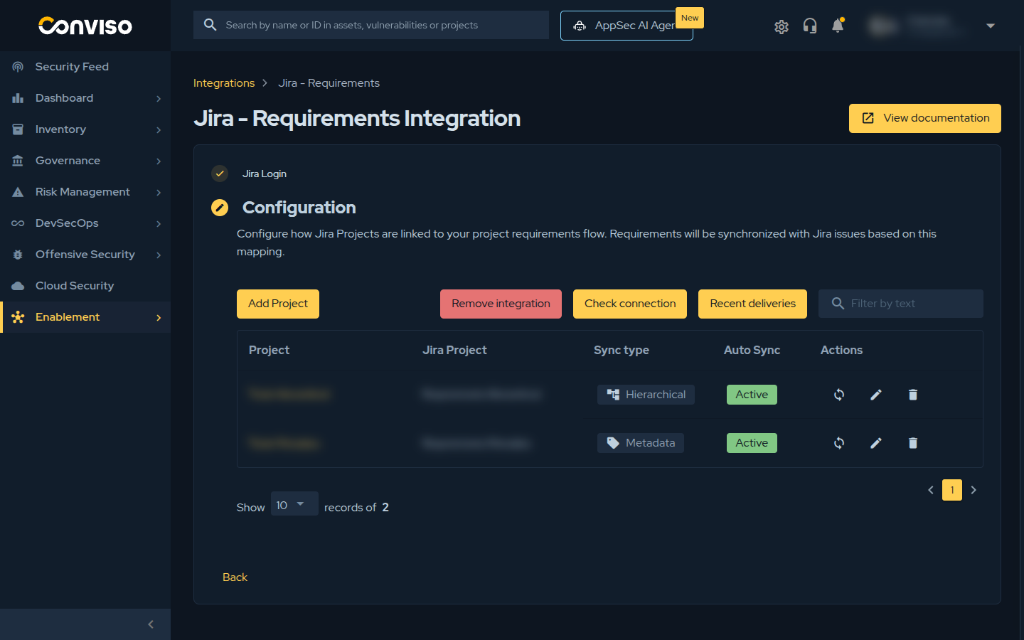This screenshot has width=1024, height=640.
Task: Click the Jira Project column header
Action: (x=454, y=350)
